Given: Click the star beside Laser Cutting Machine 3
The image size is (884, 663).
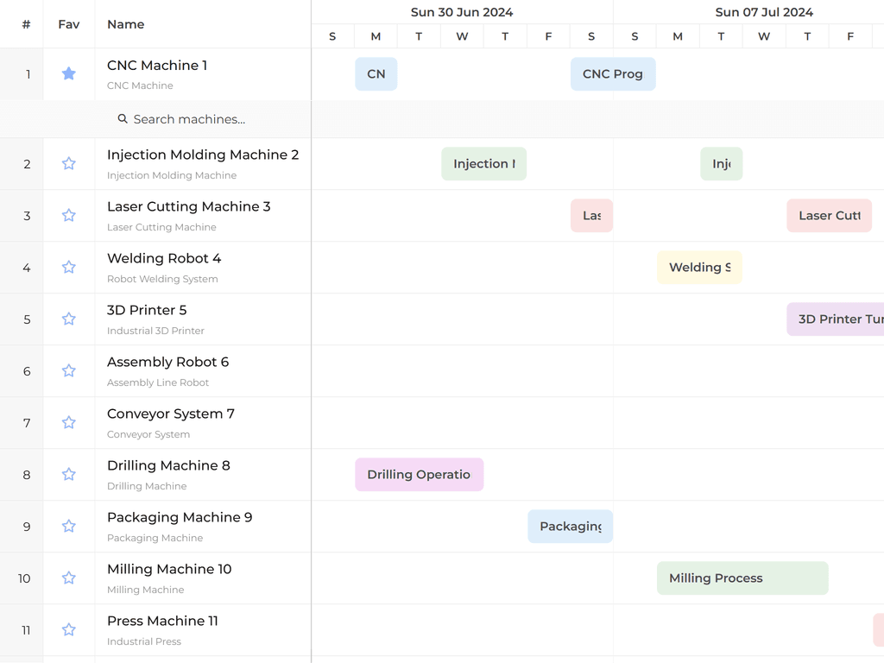Looking at the screenshot, I should 68,215.
